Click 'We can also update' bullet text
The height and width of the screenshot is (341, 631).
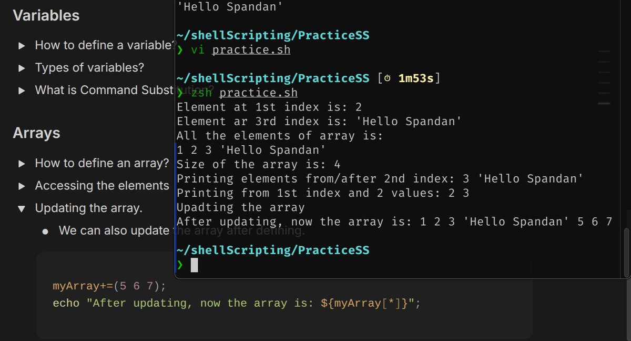coord(114,230)
